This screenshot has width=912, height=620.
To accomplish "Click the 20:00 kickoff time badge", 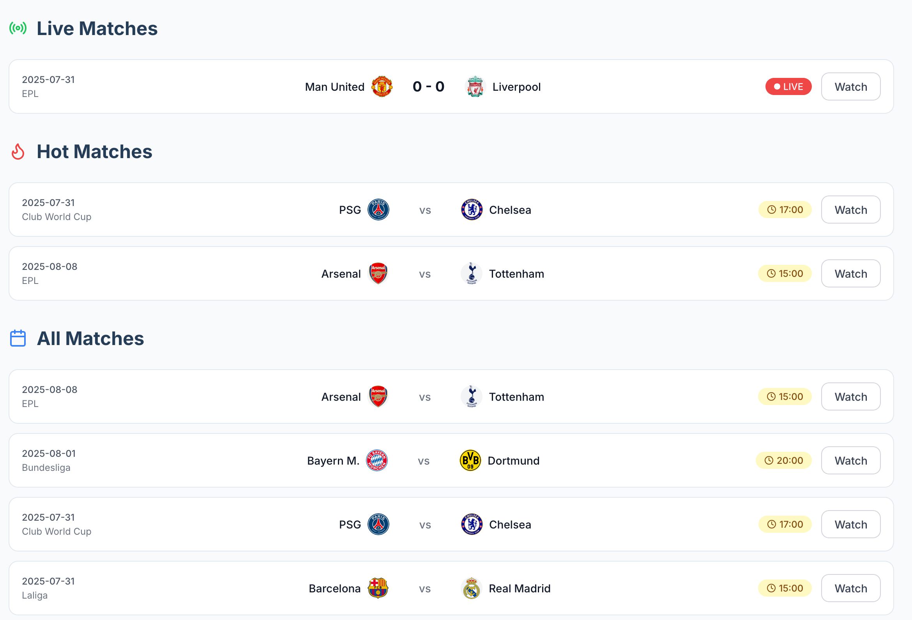I will pyautogui.click(x=784, y=460).
